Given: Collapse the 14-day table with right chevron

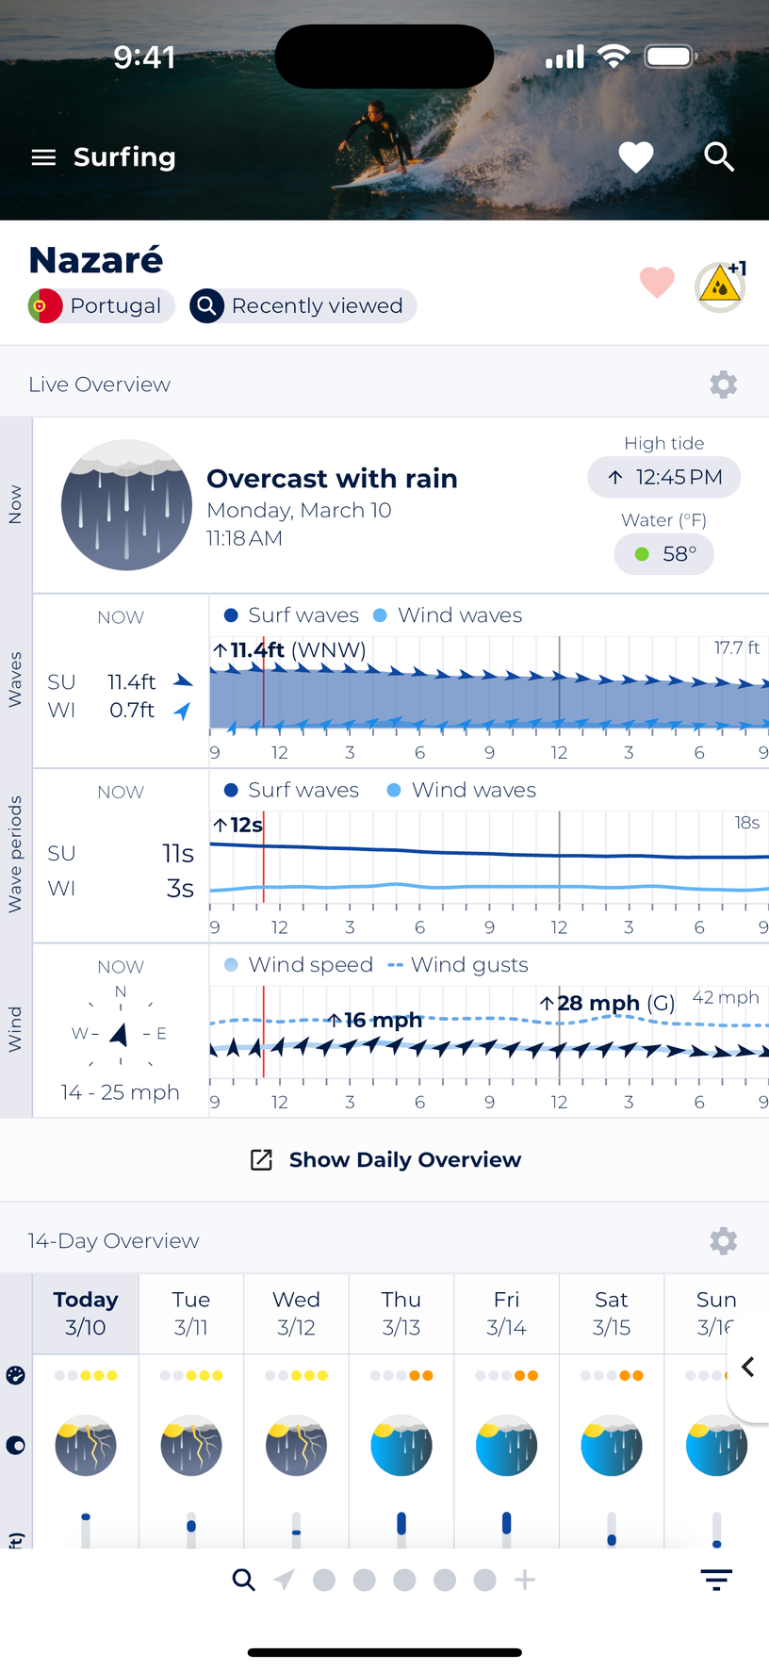Looking at the screenshot, I should coord(749,1367).
